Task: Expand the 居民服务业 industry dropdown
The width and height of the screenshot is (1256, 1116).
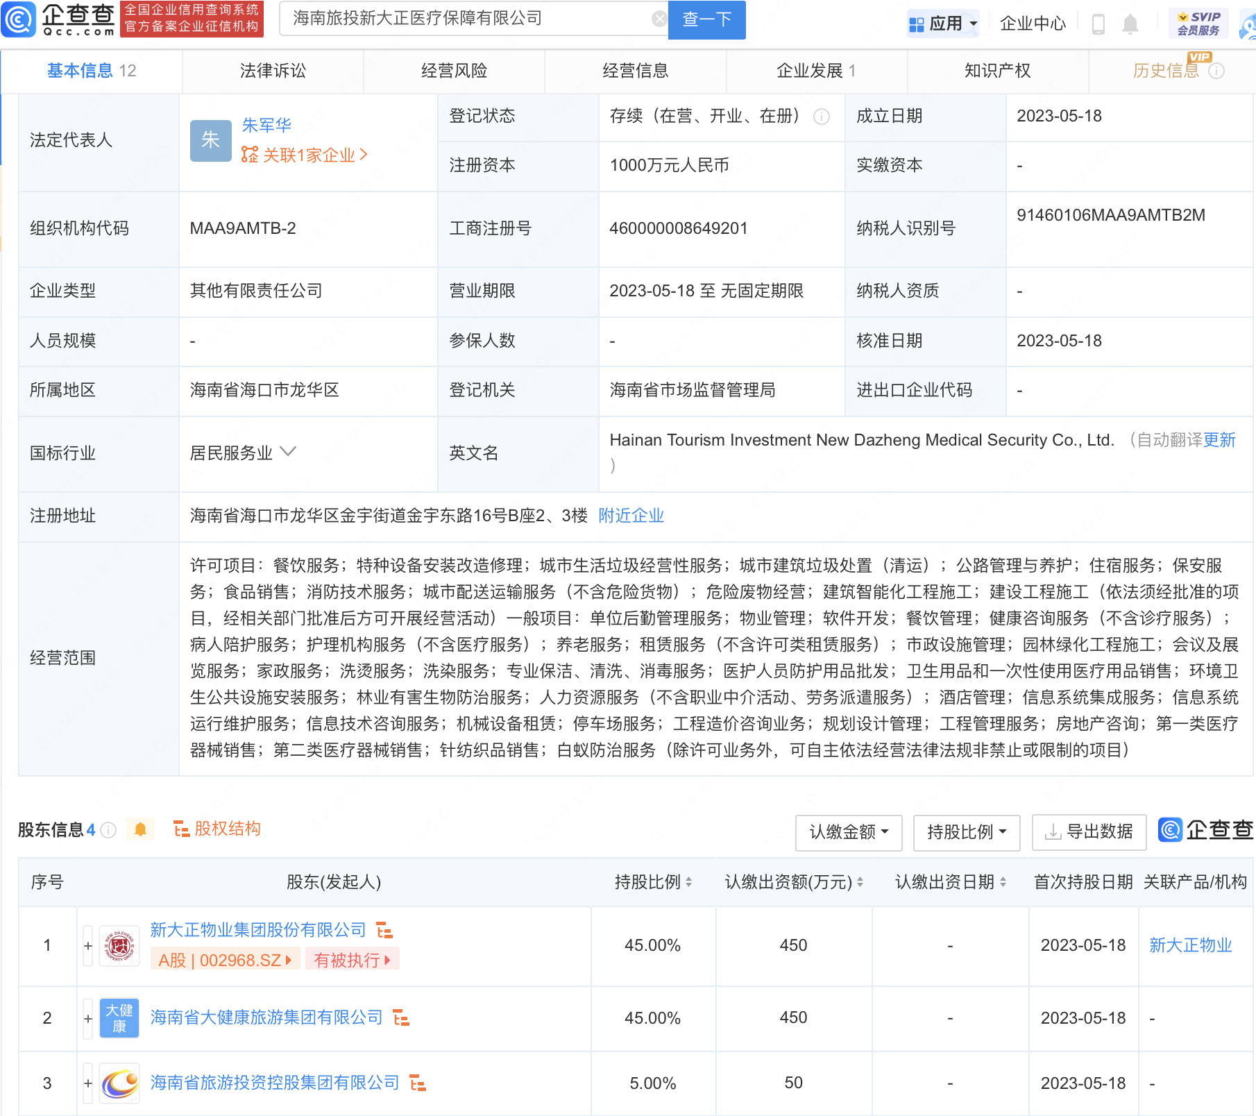Action: 287,451
